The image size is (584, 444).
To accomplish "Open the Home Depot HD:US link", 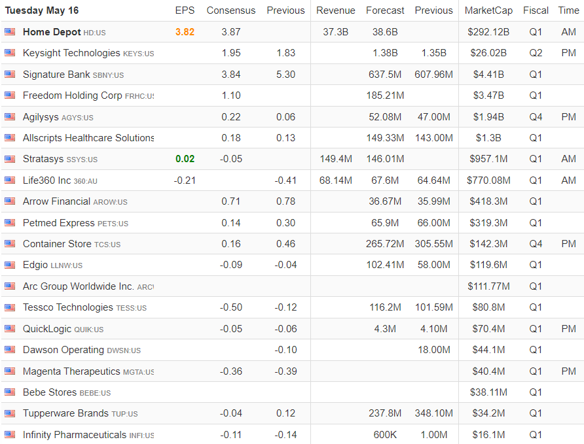I will (64, 32).
